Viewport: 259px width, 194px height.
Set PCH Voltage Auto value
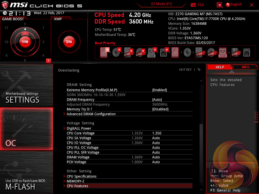pos(156,162)
